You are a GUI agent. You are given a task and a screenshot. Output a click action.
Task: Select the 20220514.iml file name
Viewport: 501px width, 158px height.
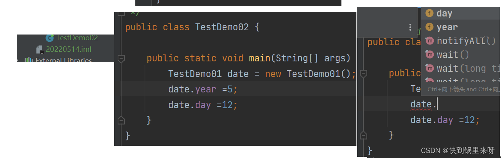68,49
